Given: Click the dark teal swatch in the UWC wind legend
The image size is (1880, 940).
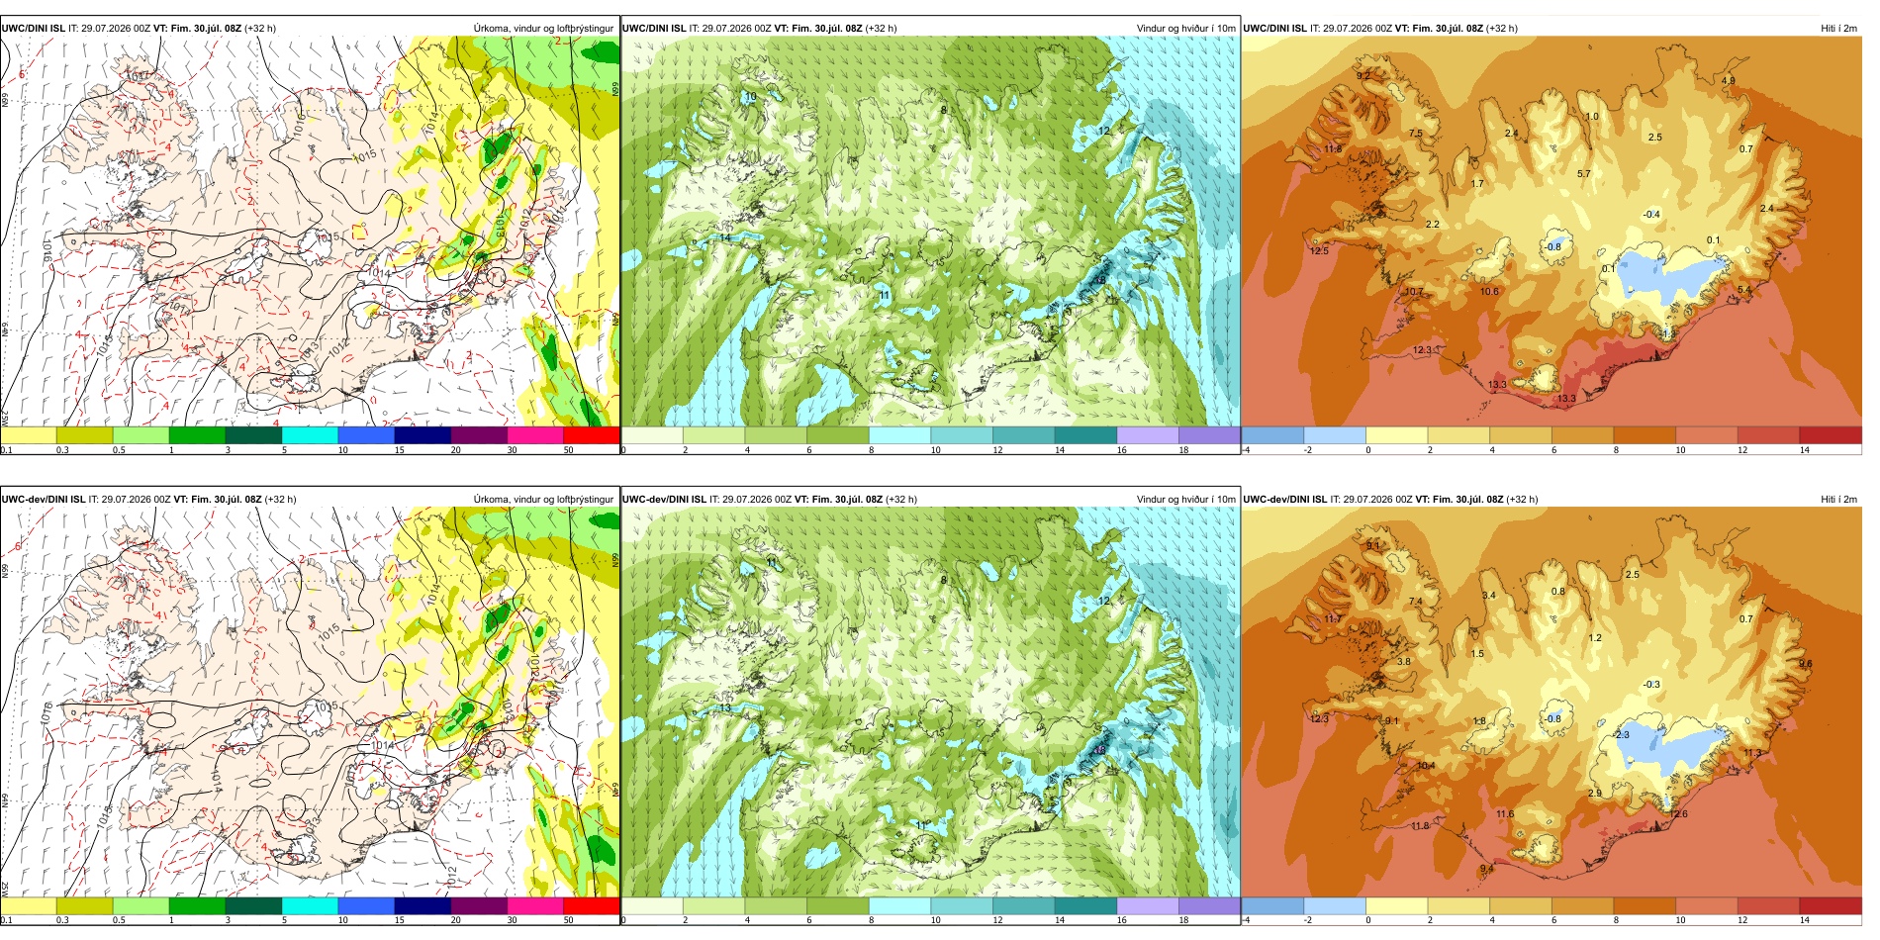Looking at the screenshot, I should [1085, 434].
